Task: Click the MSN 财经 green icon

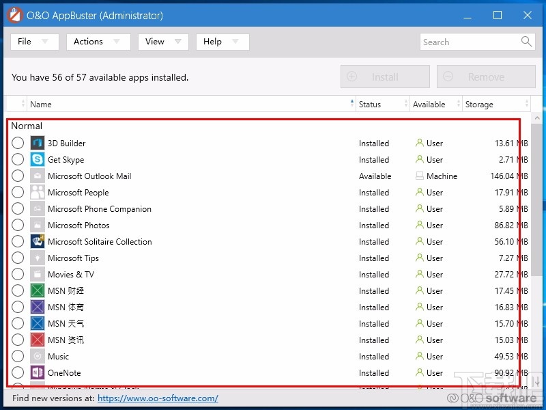Action: click(37, 290)
